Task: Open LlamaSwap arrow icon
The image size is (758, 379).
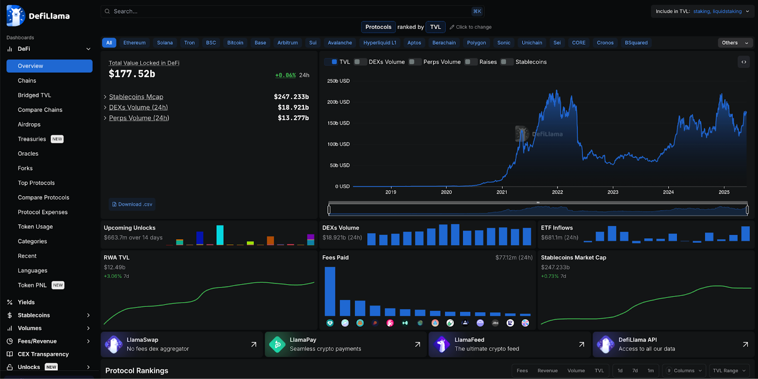Action: [x=254, y=344]
